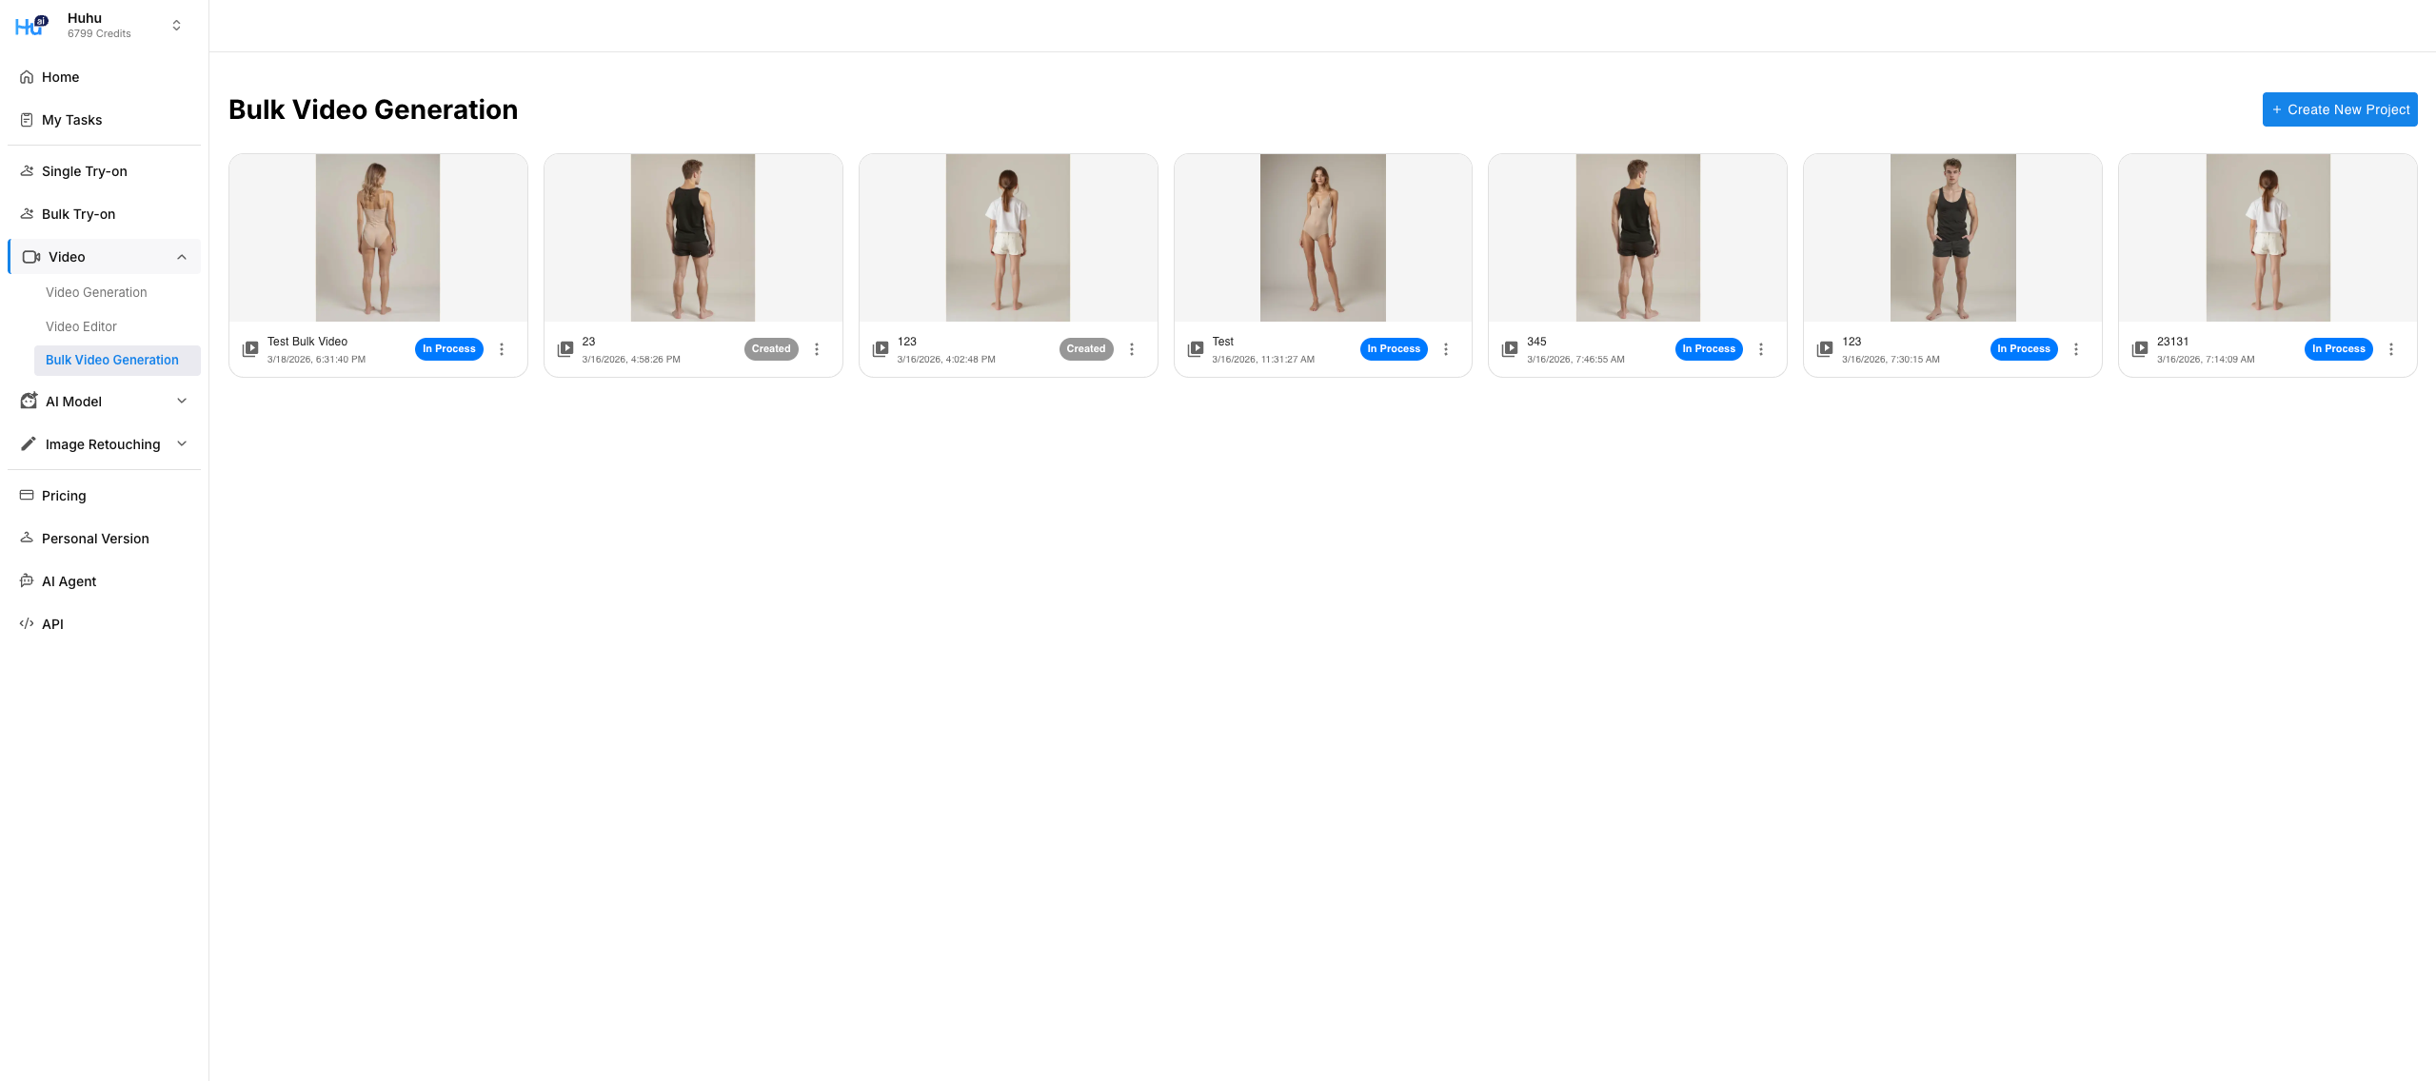Click the Video camera icon
This screenshot has width=2436, height=1081.
coord(31,257)
